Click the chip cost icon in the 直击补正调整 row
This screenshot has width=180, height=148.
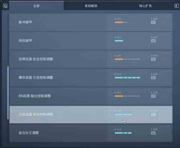pyautogui.click(x=153, y=133)
